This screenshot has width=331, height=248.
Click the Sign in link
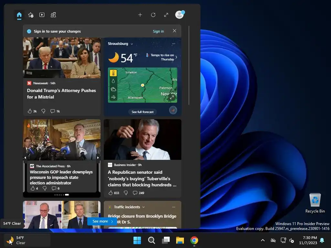point(158,31)
